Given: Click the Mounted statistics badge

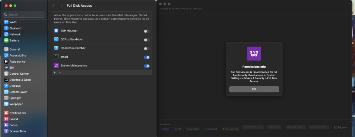Looking at the screenshot, I should (192, 129).
